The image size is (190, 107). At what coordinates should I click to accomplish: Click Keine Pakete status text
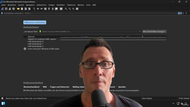[147, 98]
